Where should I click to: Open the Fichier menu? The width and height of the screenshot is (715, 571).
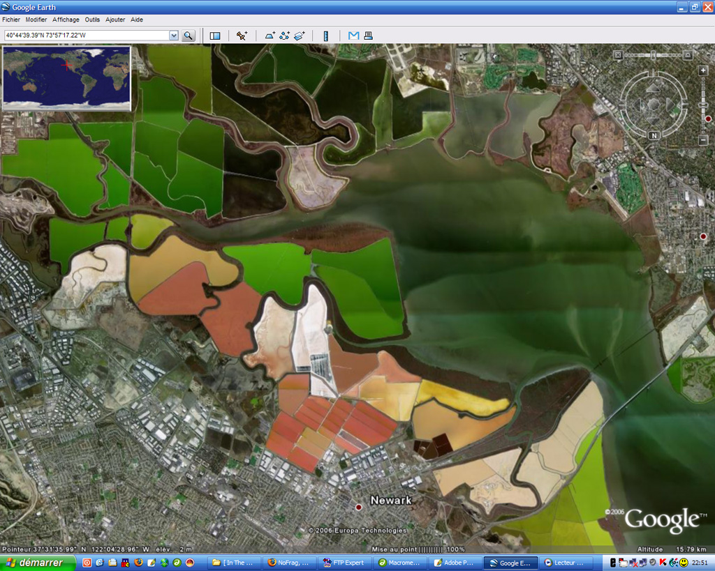pyautogui.click(x=11, y=20)
